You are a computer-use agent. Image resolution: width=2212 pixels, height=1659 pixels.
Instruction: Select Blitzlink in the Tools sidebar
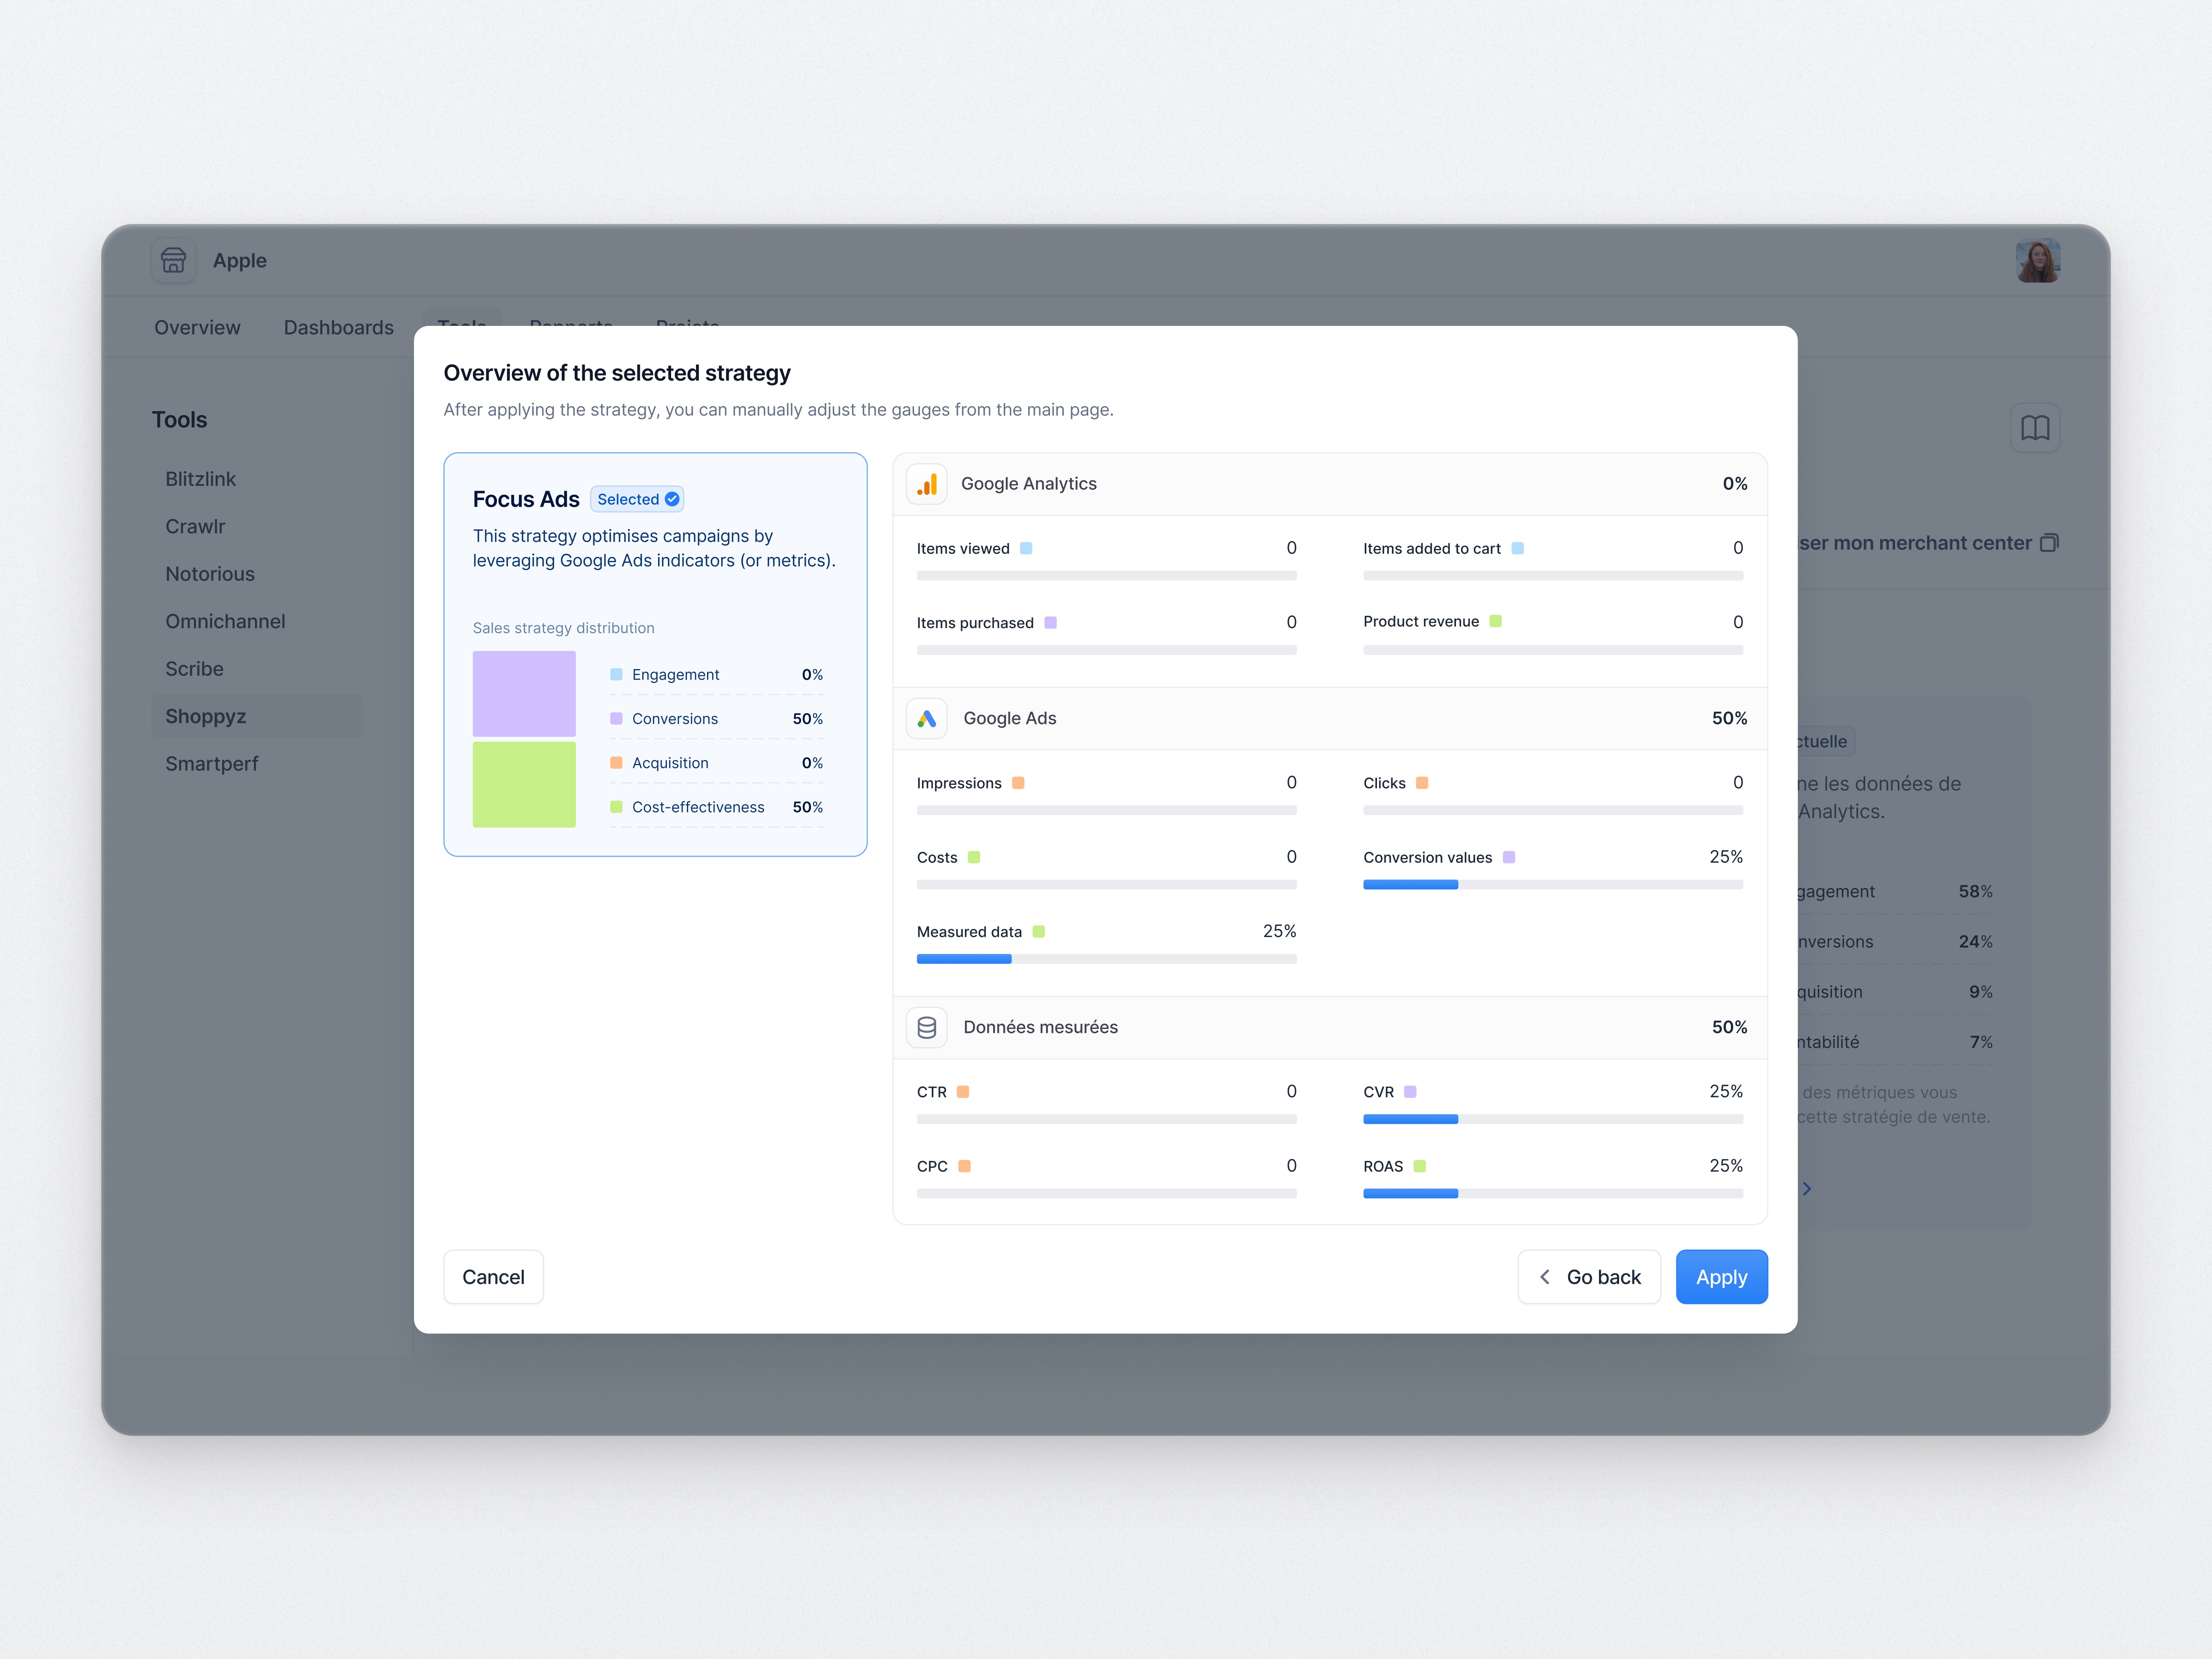pos(201,479)
